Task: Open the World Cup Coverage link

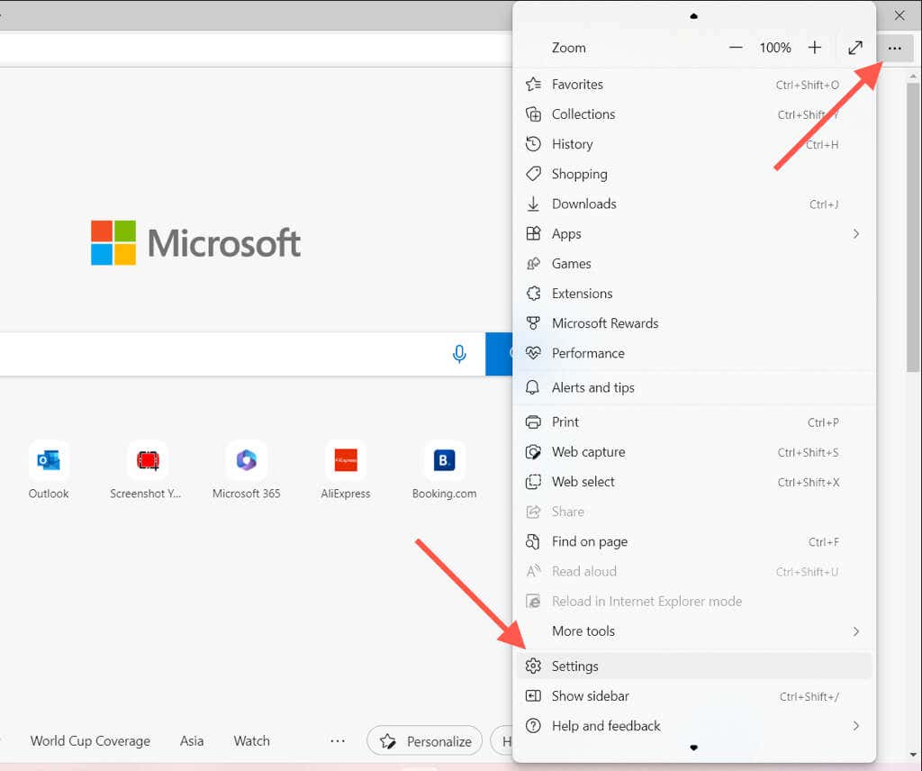Action: tap(89, 740)
